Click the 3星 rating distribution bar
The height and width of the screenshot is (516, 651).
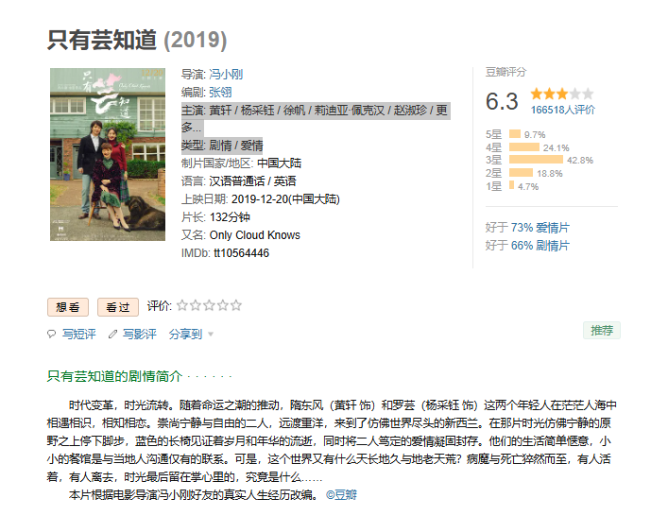(536, 160)
